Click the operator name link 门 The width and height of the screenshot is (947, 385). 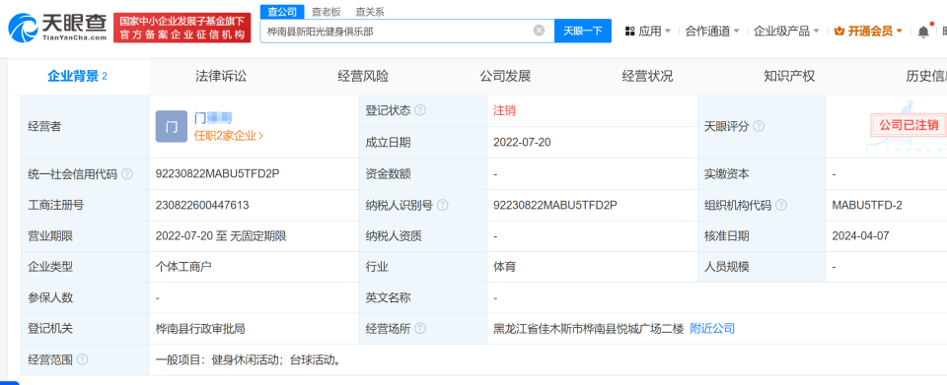click(213, 117)
